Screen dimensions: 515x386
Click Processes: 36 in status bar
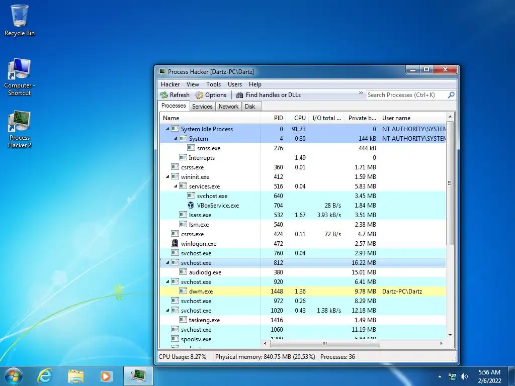click(337, 357)
